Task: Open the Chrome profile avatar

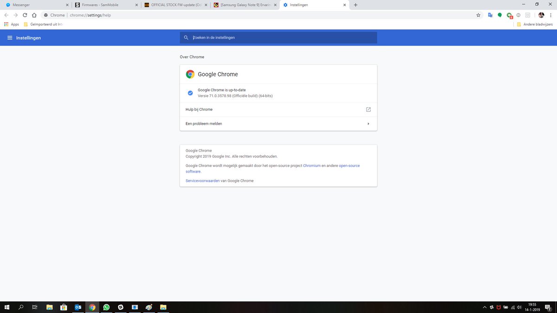Action: tap(541, 15)
